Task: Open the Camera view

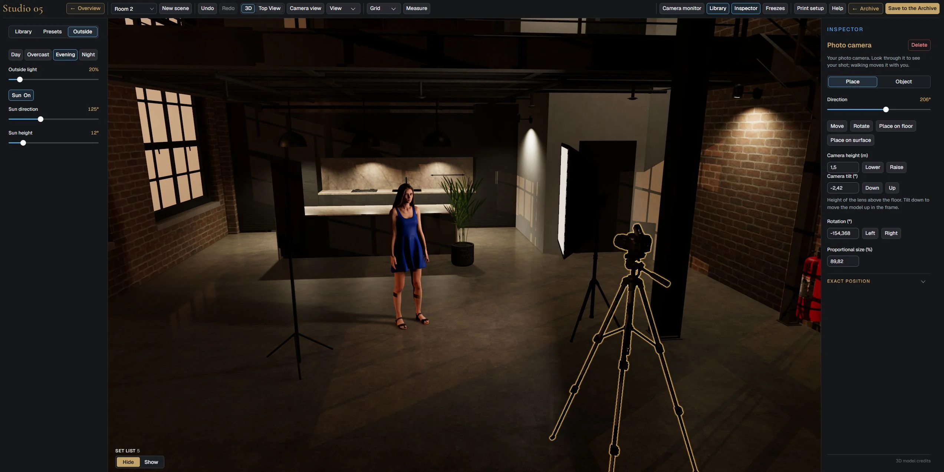Action: 305,9
